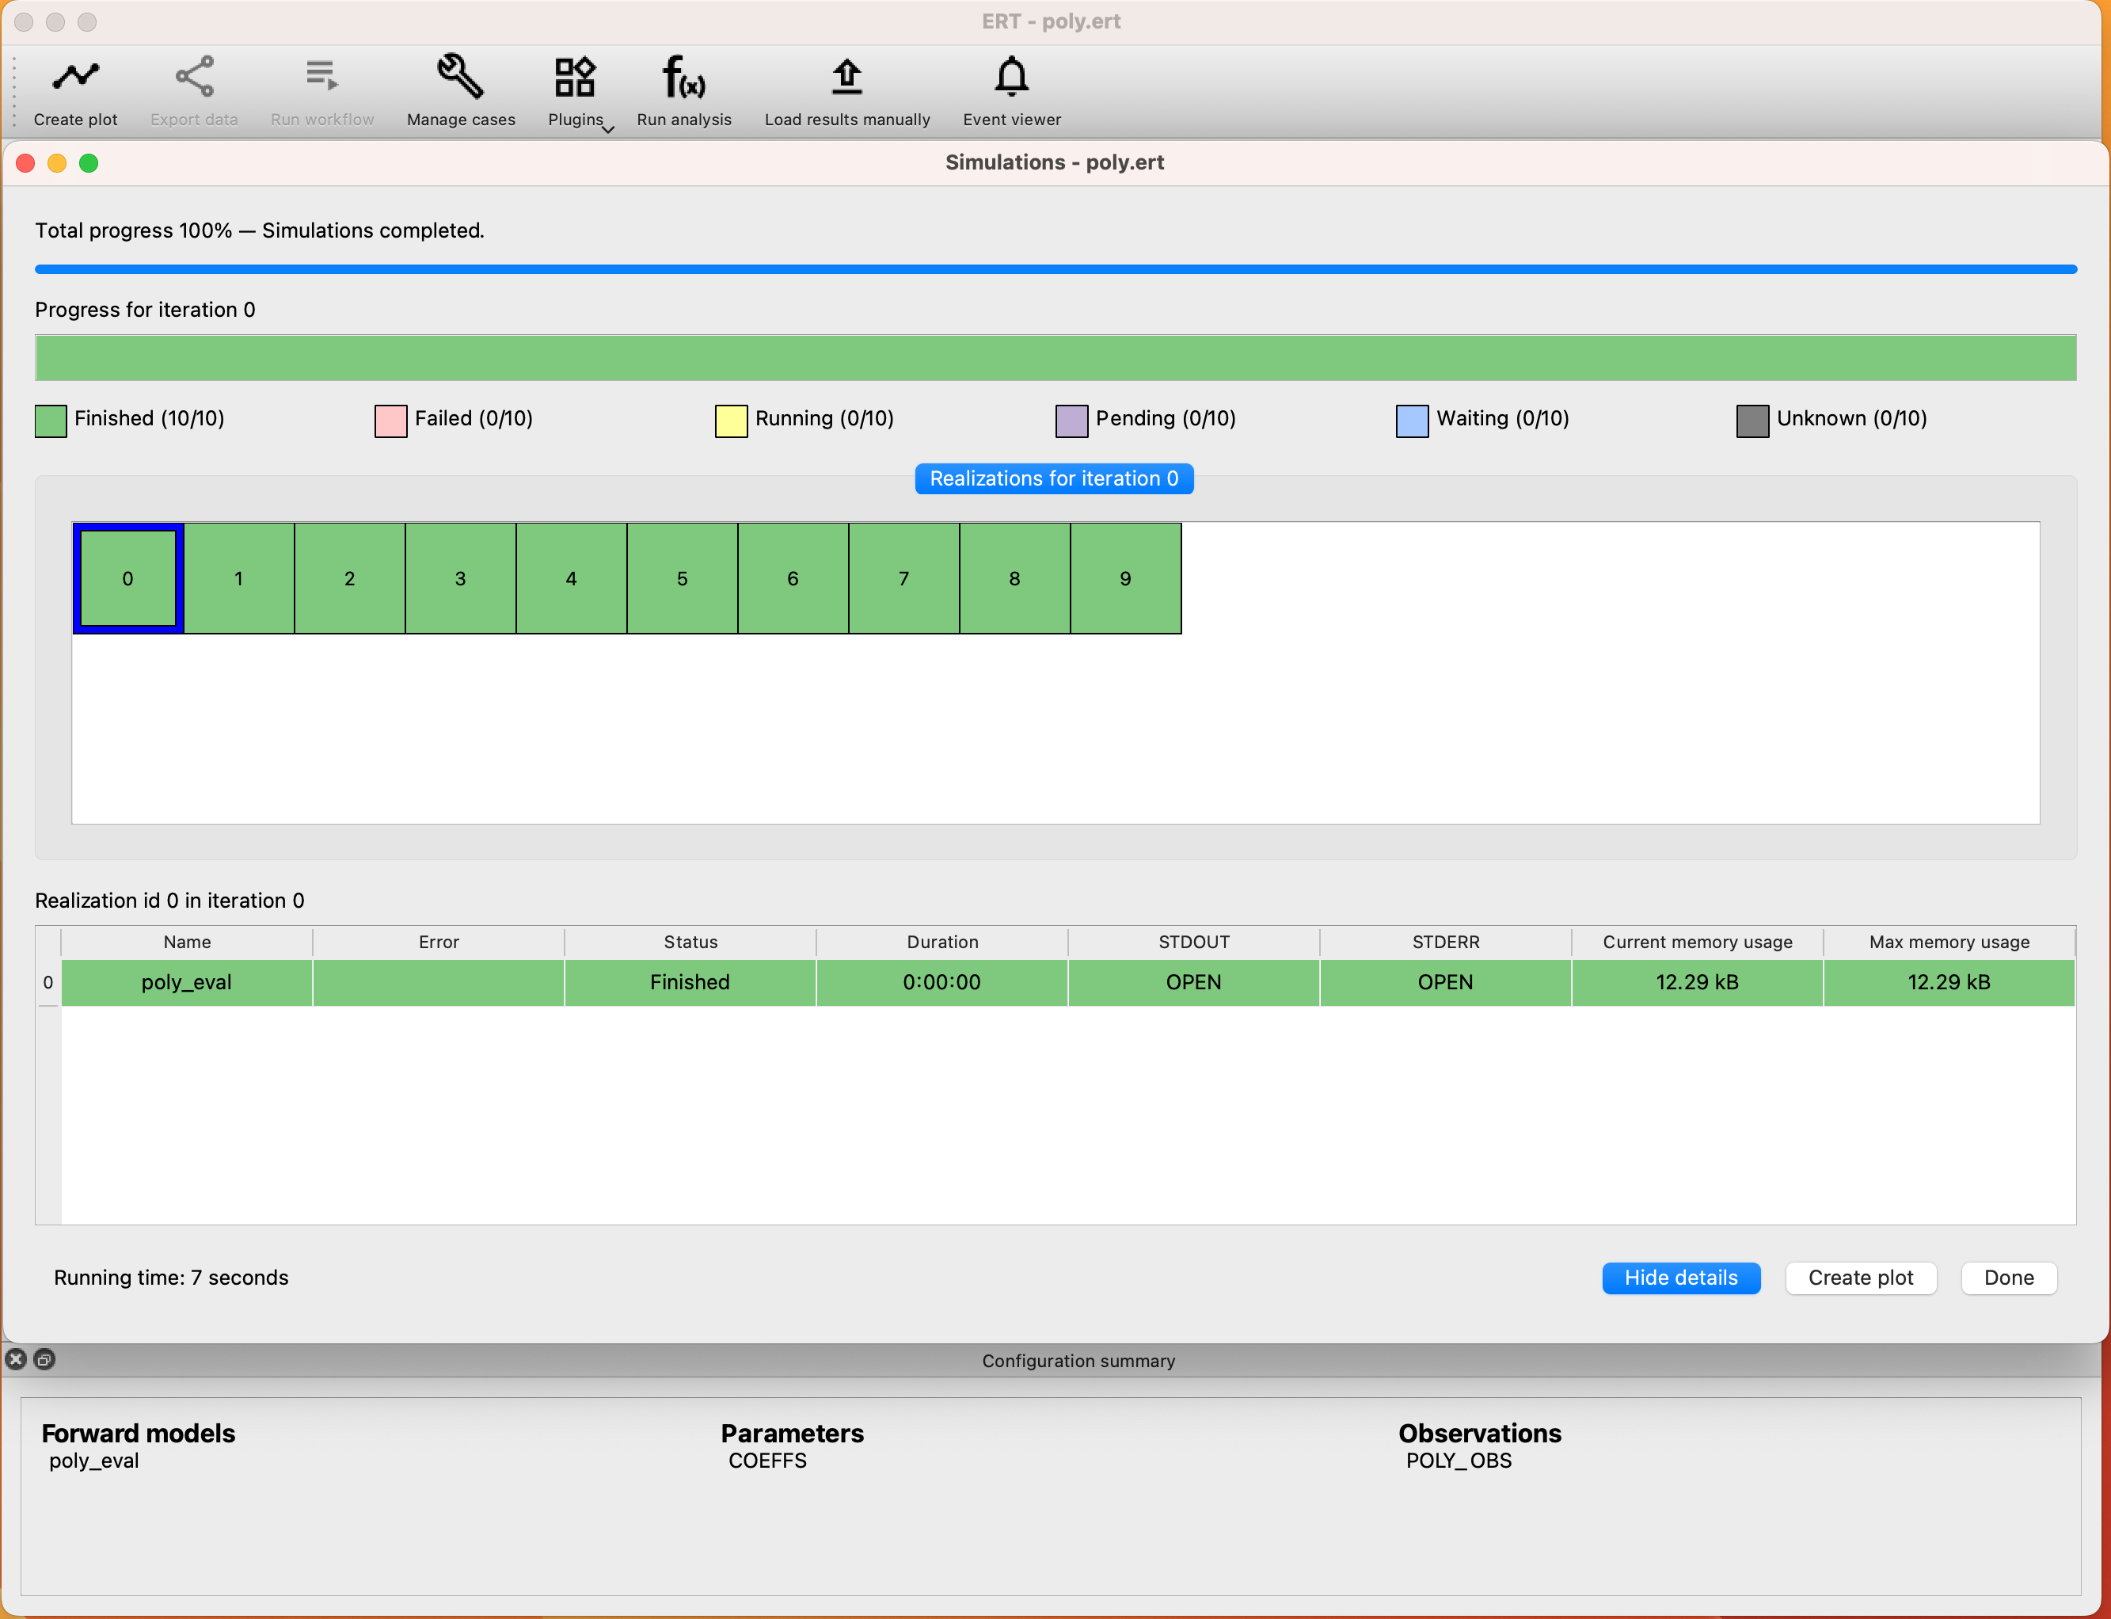Click the Finished legend color swatch
Viewport: 2111px width, 1619px height.
click(51, 420)
